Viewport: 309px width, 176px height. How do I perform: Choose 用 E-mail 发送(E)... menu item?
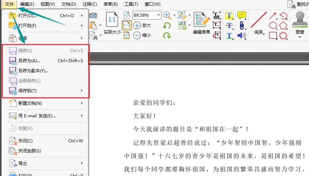click(x=45, y=116)
